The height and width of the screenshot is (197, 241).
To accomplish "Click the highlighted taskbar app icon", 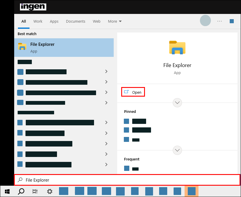I will pyautogui.click(x=191, y=191).
